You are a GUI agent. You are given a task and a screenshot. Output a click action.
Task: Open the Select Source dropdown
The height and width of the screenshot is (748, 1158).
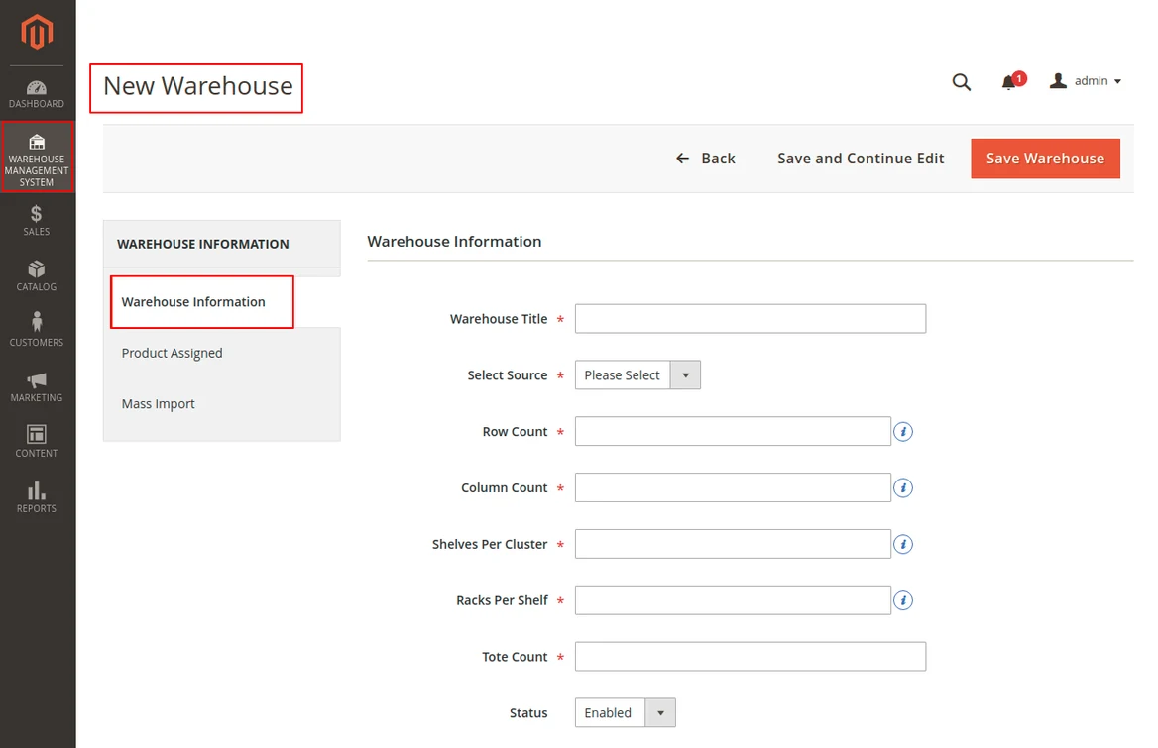click(x=637, y=375)
